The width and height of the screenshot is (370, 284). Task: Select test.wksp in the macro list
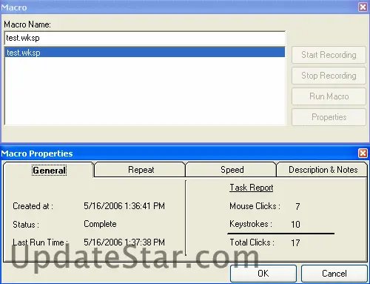click(x=145, y=53)
